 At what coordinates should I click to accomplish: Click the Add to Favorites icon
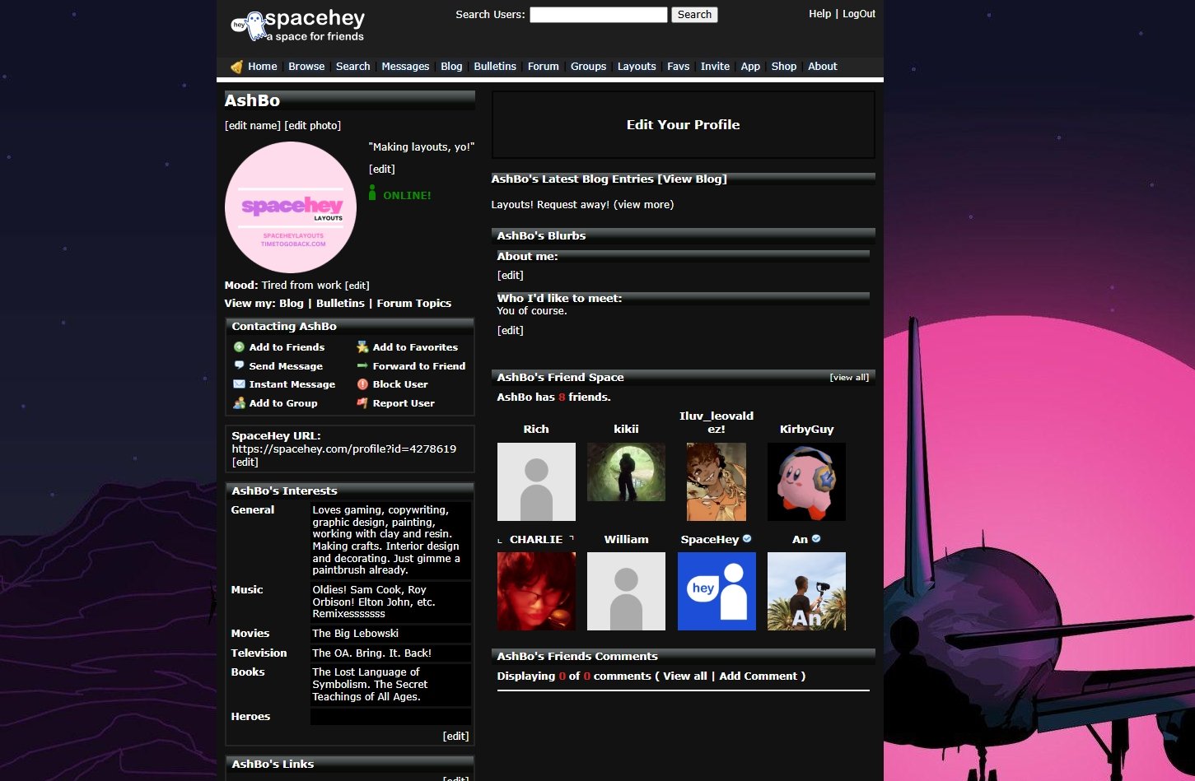(362, 346)
